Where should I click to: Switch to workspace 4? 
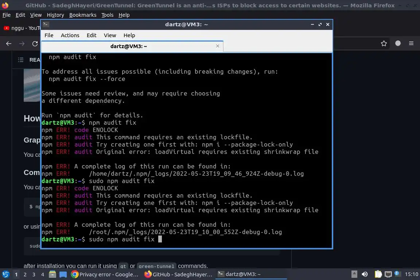[x=43, y=275]
